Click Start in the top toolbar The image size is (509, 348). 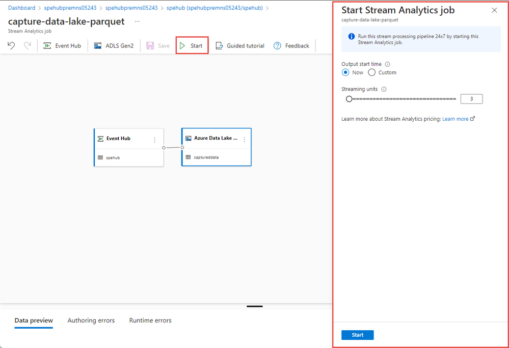coord(192,45)
